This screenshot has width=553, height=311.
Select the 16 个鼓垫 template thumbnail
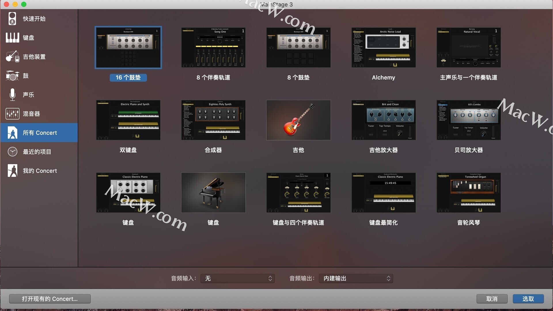pyautogui.click(x=128, y=48)
